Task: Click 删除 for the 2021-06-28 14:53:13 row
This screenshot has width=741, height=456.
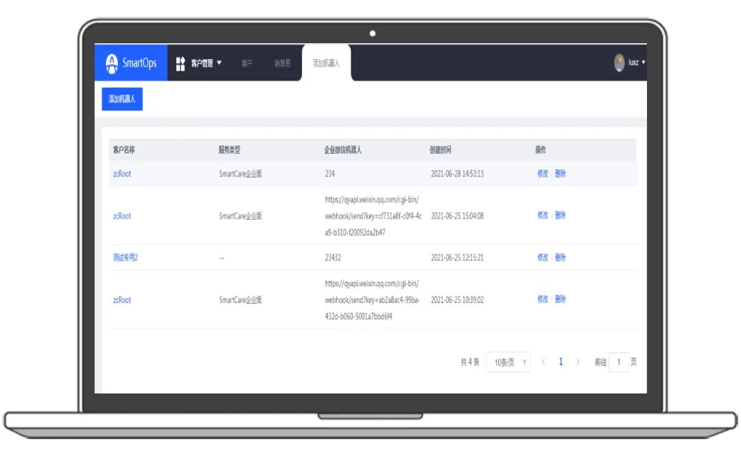Action: point(561,174)
